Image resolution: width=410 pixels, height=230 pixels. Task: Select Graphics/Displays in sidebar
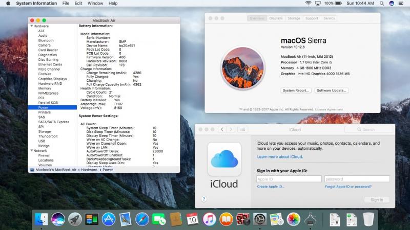coord(52,79)
